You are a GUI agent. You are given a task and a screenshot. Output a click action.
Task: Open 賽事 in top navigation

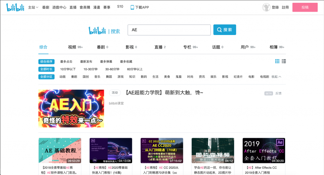click(107, 7)
